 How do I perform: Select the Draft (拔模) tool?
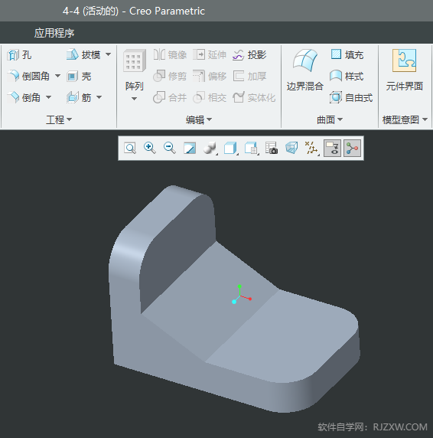click(83, 54)
